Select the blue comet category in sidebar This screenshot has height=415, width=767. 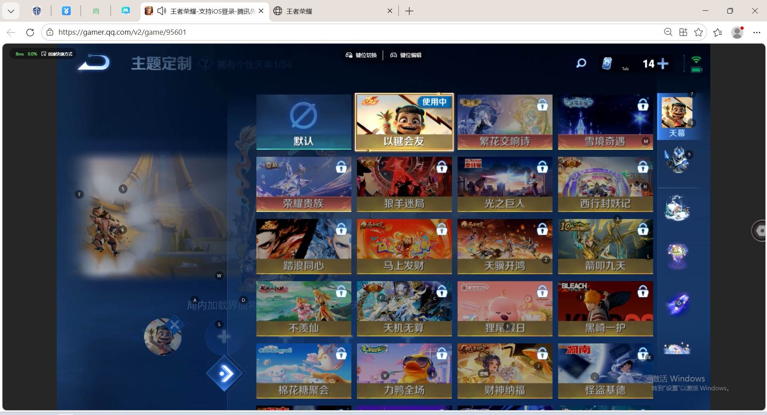click(677, 303)
